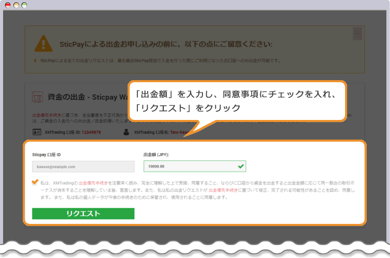Click the yellow macOS minimize button
Viewport: 390px width, 258px height.
tap(16, 5)
